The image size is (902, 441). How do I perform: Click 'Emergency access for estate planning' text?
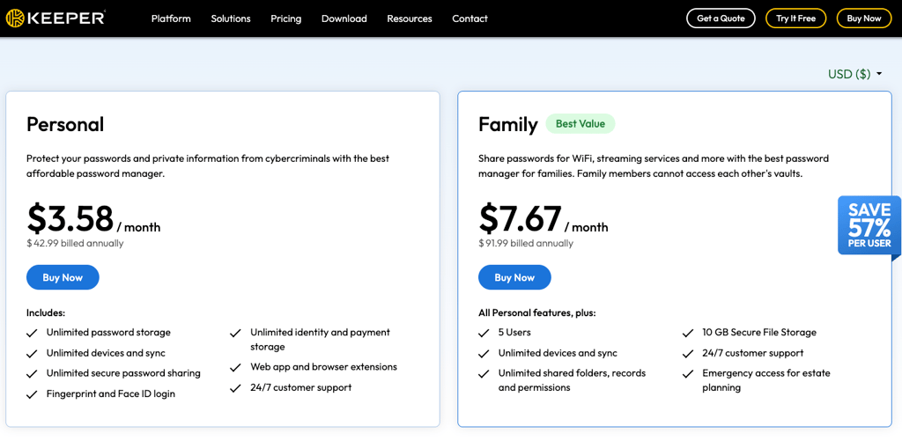(766, 380)
